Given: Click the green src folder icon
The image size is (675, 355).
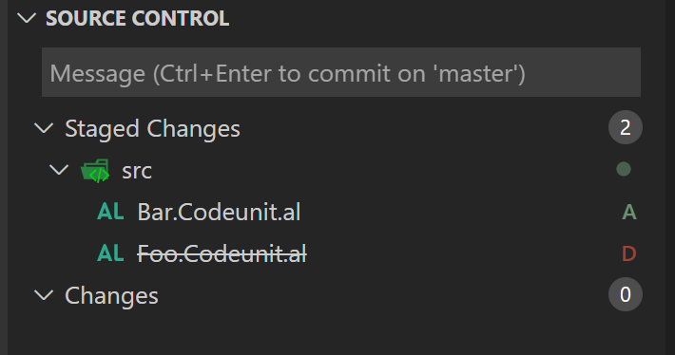Looking at the screenshot, I should point(95,171).
